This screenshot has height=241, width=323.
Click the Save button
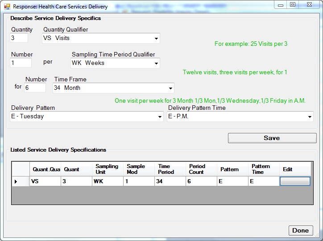[x=272, y=138]
